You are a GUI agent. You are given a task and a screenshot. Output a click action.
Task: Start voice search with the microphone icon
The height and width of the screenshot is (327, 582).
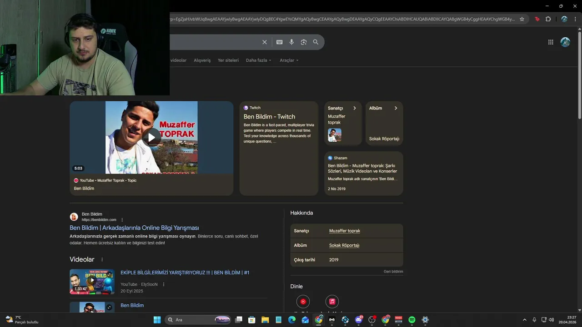(x=291, y=42)
